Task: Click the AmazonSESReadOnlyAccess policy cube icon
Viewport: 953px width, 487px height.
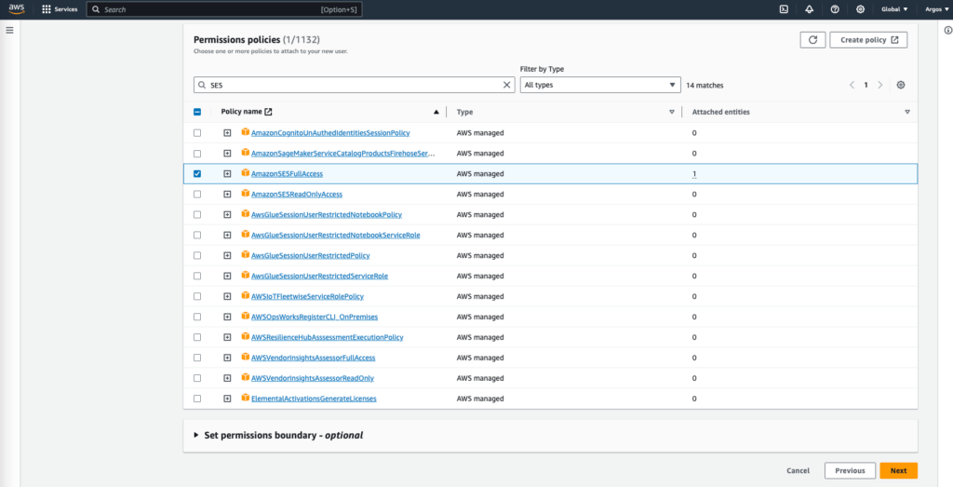Action: tap(246, 194)
